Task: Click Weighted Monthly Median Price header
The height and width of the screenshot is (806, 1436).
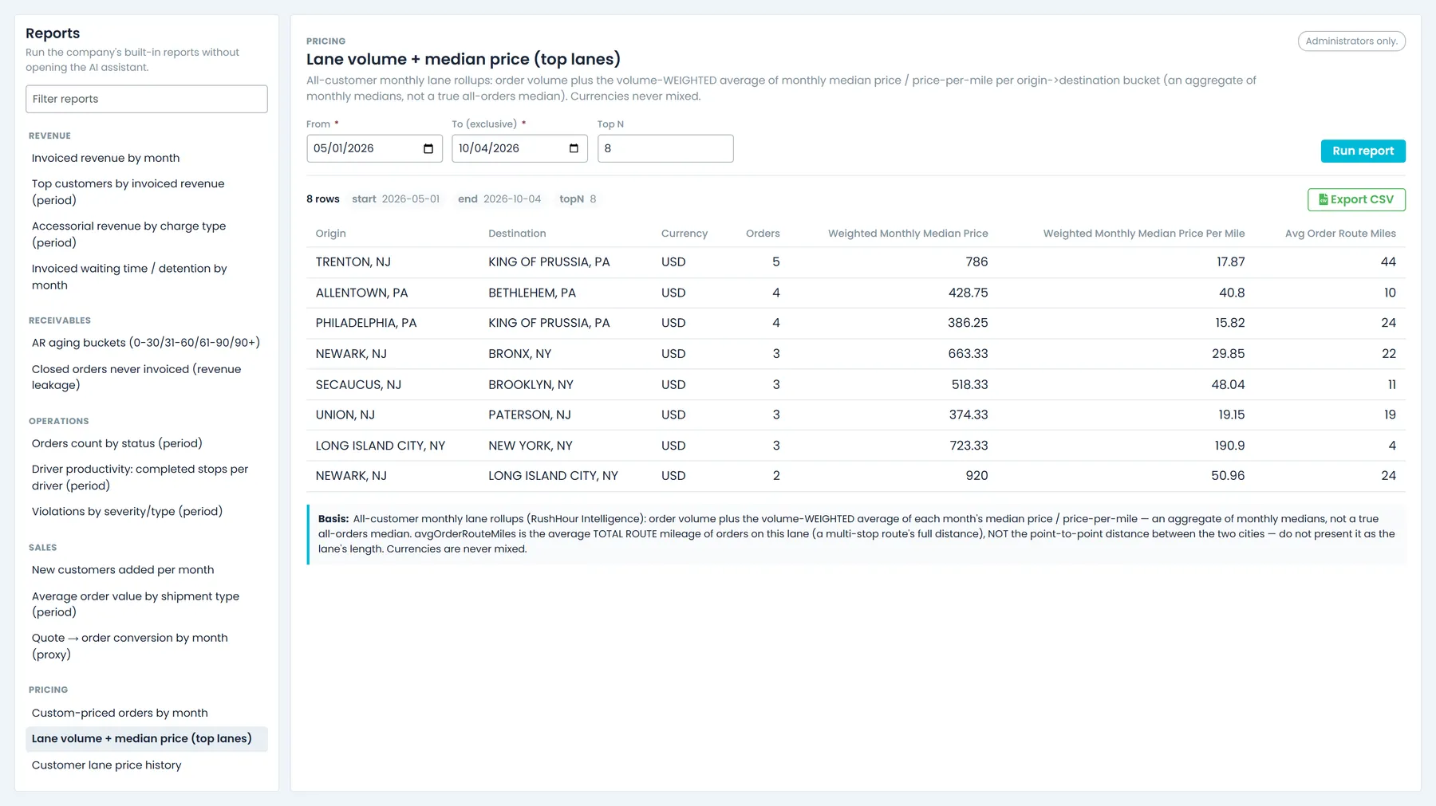Action: pos(908,234)
